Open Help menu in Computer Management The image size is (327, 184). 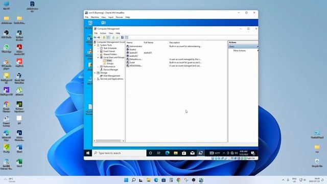point(118,33)
